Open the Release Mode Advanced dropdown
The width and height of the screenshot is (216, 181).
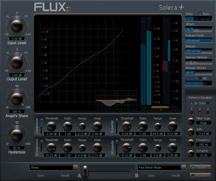point(198,41)
